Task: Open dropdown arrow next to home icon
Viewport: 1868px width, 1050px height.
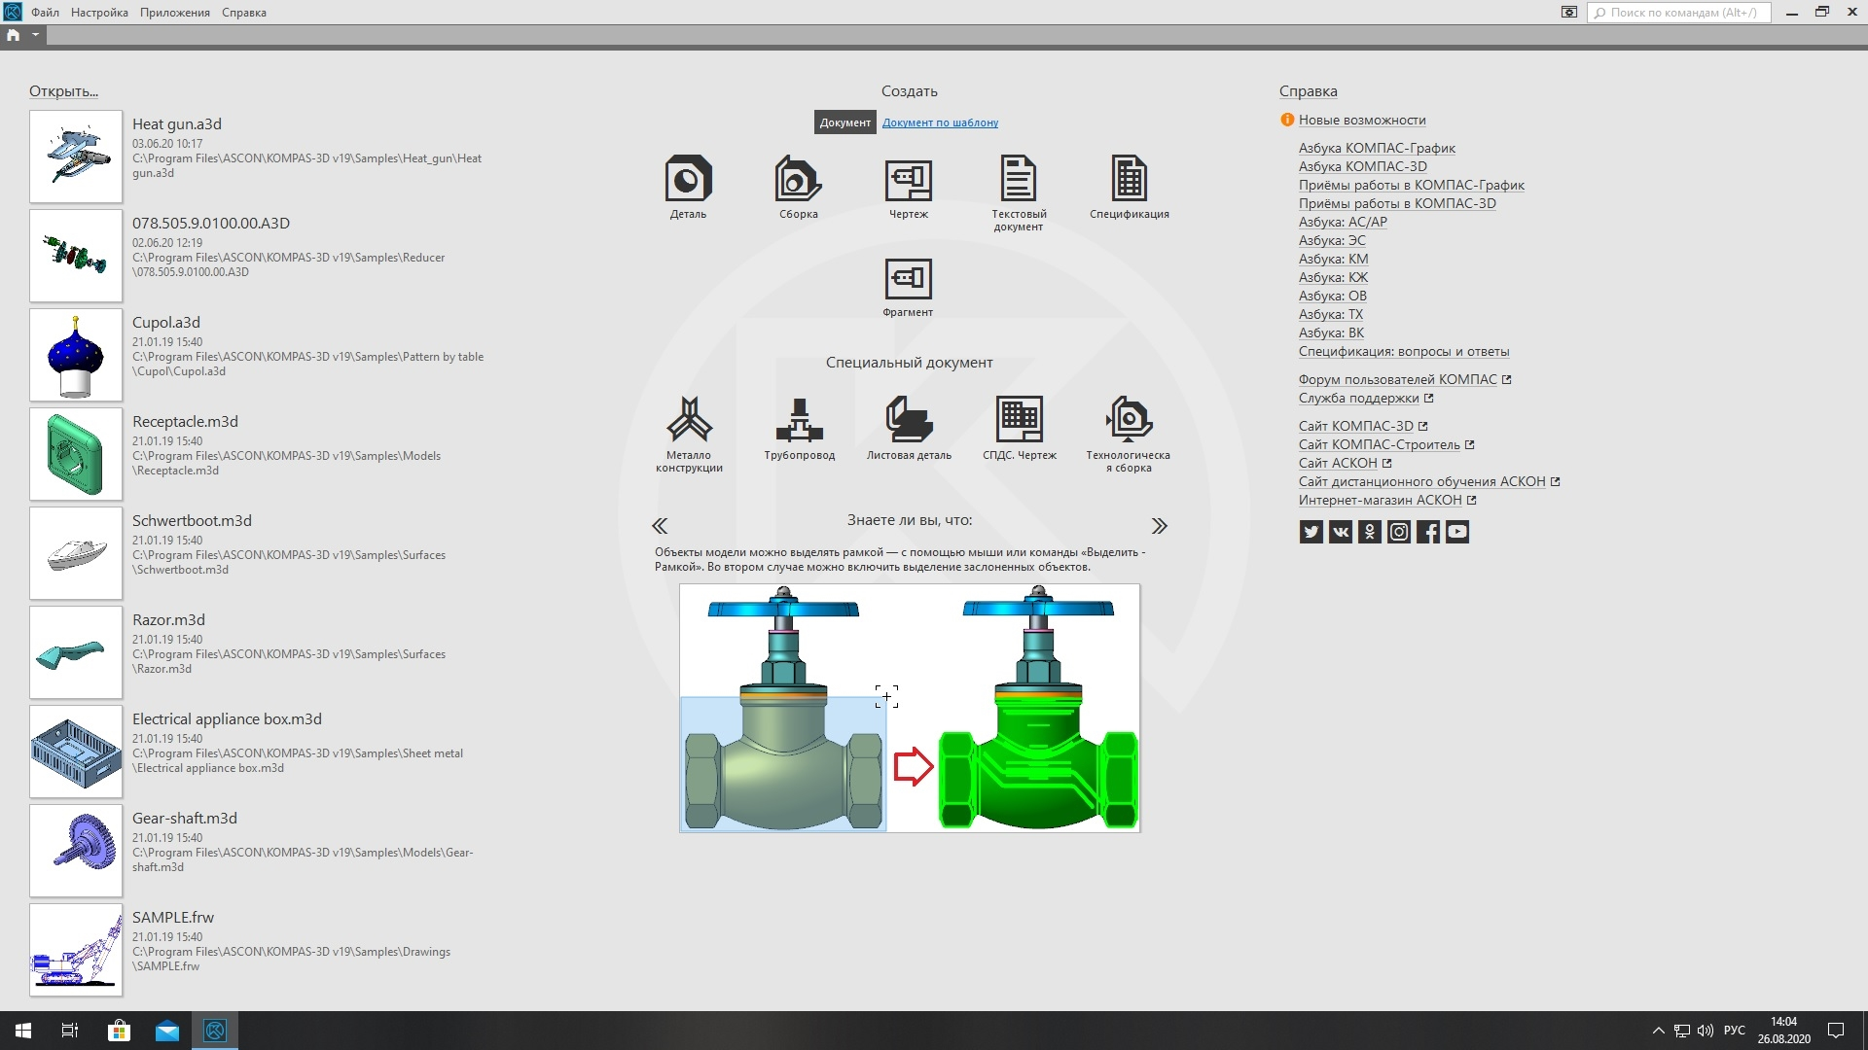Action: tap(35, 35)
